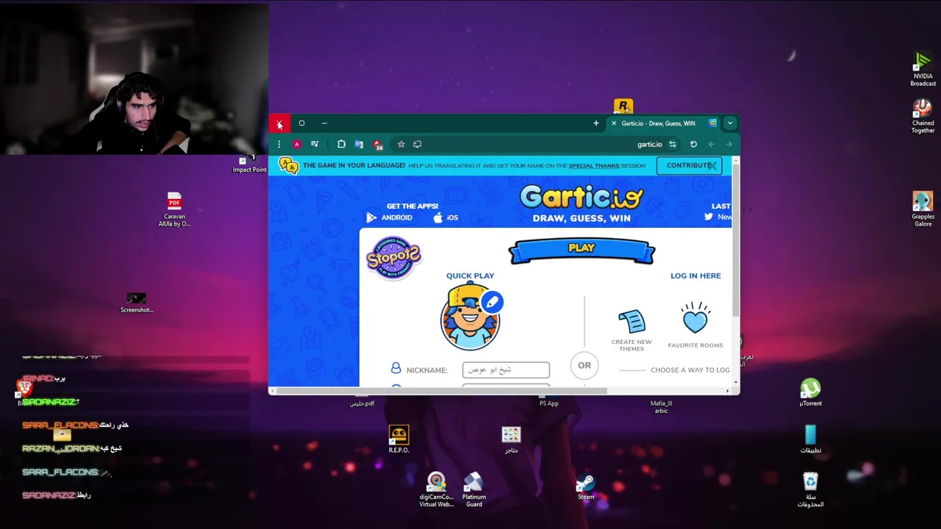The image size is (941, 529).
Task: Open the browser three-dot menu
Action: pyautogui.click(x=279, y=144)
